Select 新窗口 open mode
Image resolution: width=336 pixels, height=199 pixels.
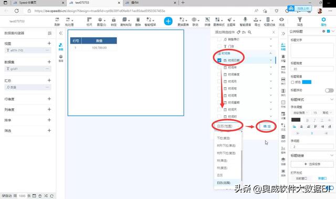322,179
